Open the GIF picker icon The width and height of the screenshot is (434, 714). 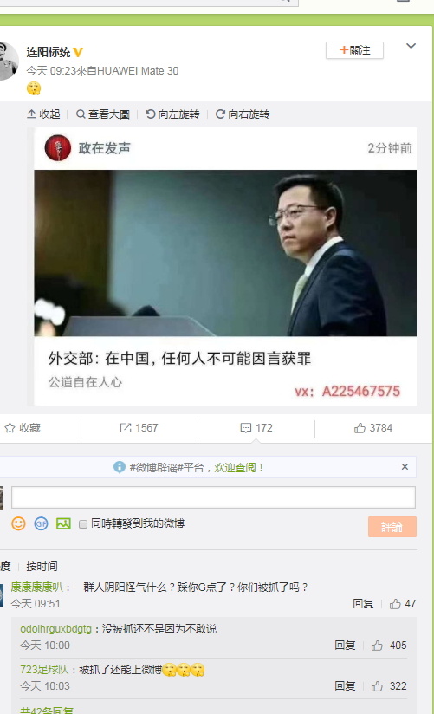(41, 523)
